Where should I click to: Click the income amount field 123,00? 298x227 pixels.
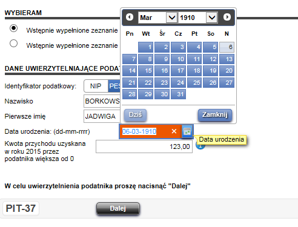coord(144,146)
